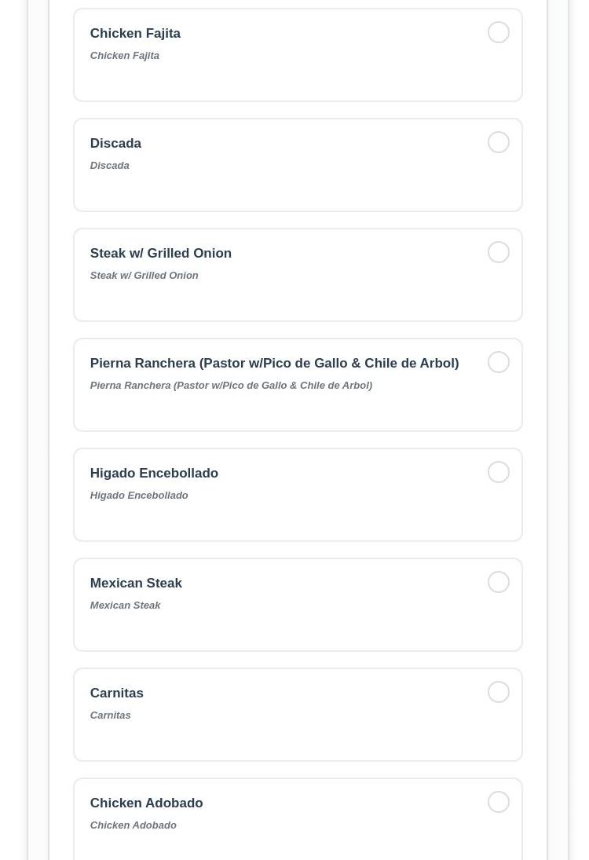Viewport: 589px width, 860px height.
Task: Click the italic Higado Encebollado description
Action: click(x=139, y=496)
